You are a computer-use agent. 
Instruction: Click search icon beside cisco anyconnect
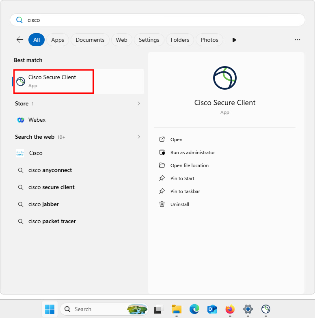(x=20, y=170)
